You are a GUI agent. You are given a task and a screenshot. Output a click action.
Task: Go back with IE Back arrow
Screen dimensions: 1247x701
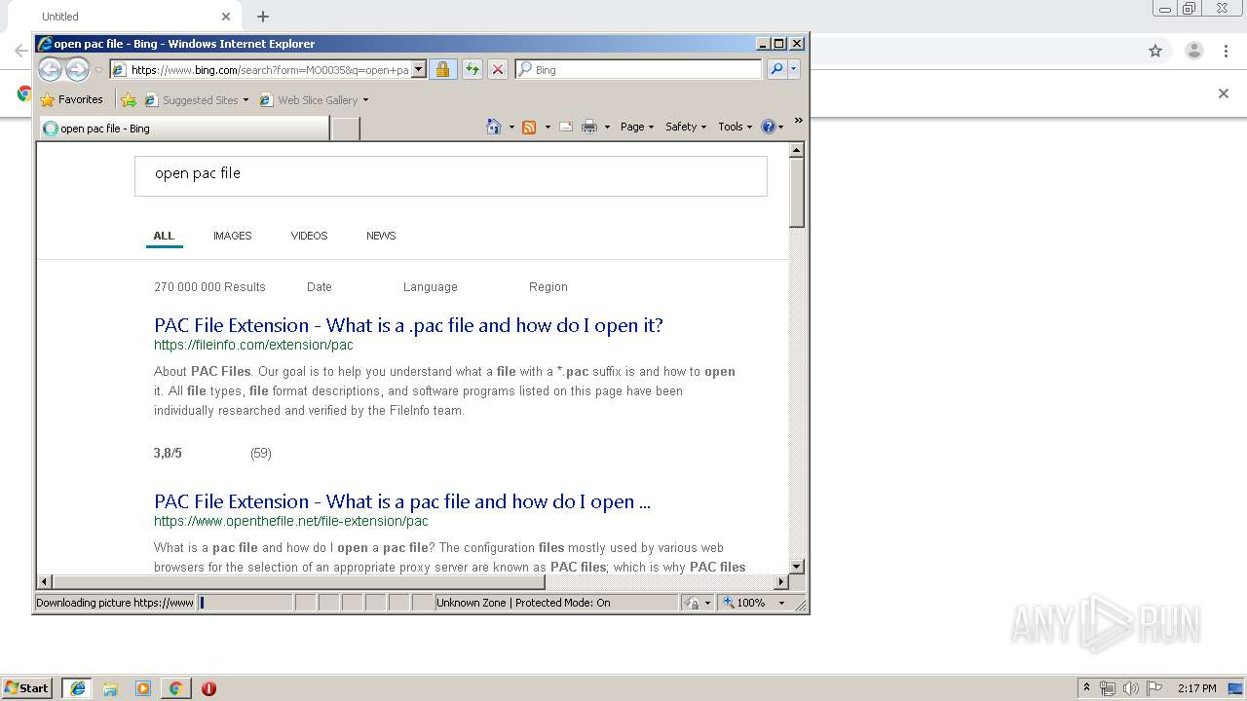[50, 69]
